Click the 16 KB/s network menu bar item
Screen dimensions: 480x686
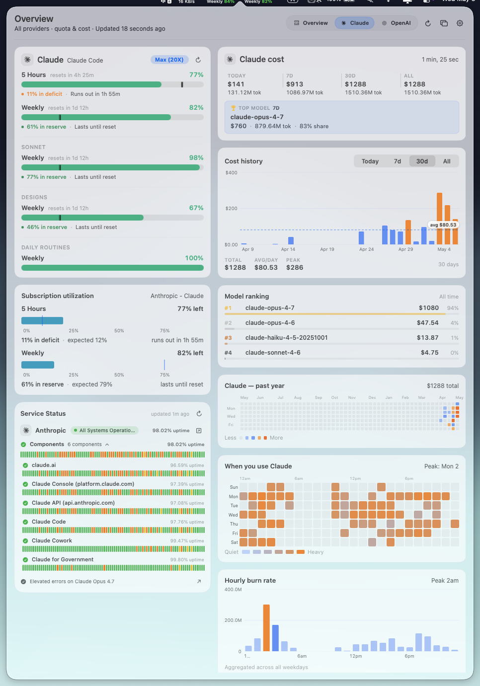pos(186,2)
